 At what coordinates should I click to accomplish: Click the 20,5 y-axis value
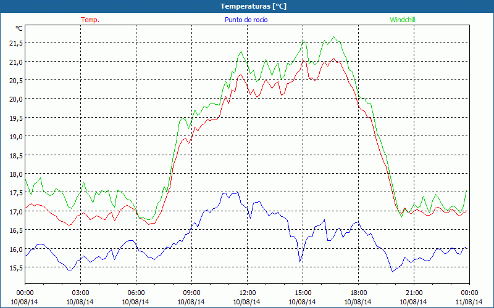pyautogui.click(x=16, y=81)
